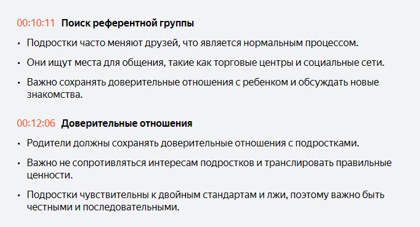
Task: Open timestamp 00:10:11 link
Action: tap(36, 23)
